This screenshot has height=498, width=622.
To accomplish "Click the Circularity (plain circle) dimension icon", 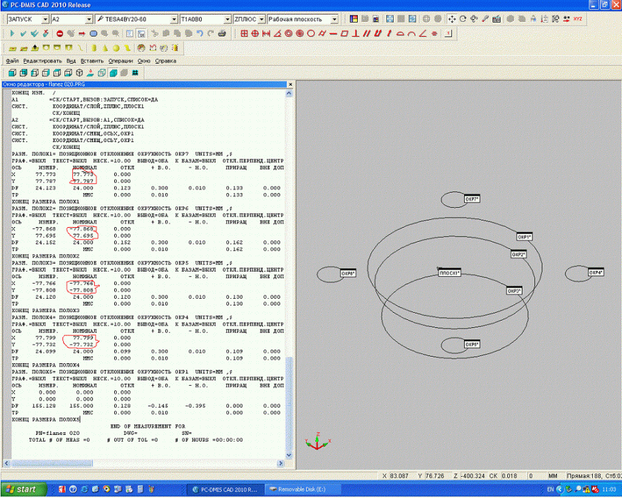I will pyautogui.click(x=311, y=34).
